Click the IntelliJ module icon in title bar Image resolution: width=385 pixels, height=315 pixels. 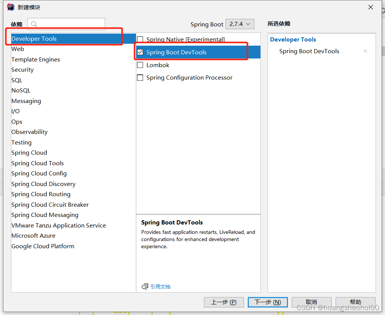[x=10, y=7]
